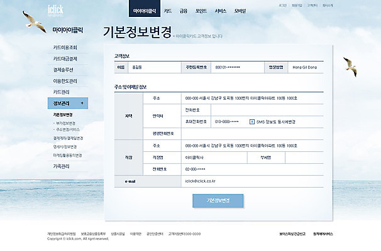Click the 고객센터 link in top bar
The image size is (381, 251).
[312, 6]
